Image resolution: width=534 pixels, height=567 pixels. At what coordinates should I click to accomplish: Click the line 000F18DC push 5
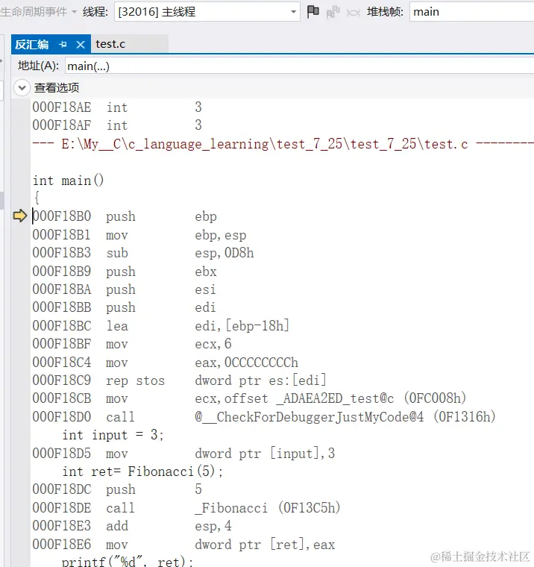click(117, 489)
